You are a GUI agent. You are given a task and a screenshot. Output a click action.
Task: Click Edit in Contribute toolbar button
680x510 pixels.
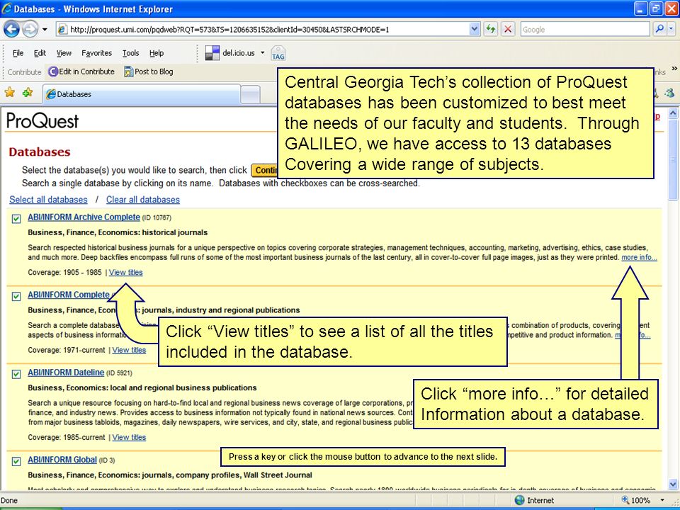coord(81,72)
